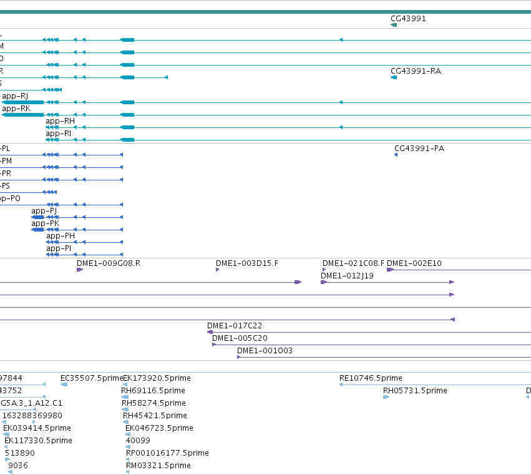Click the DME1-017C22 label
The width and height of the screenshot is (531, 475).
click(235, 326)
